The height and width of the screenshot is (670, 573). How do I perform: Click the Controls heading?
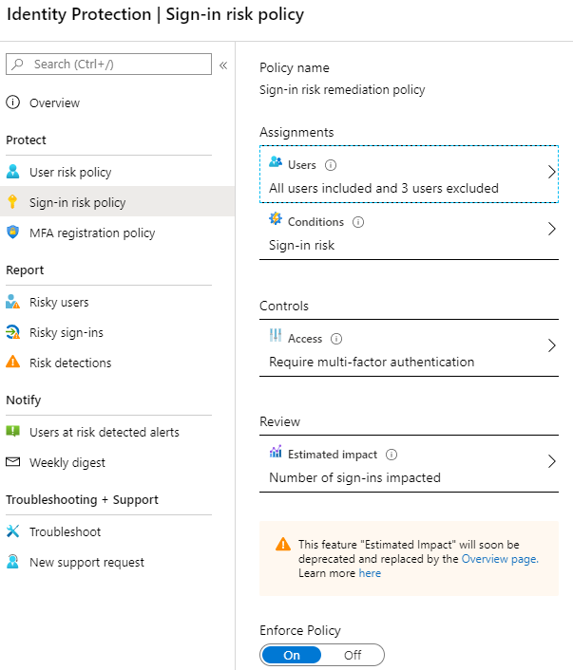pyautogui.click(x=284, y=306)
